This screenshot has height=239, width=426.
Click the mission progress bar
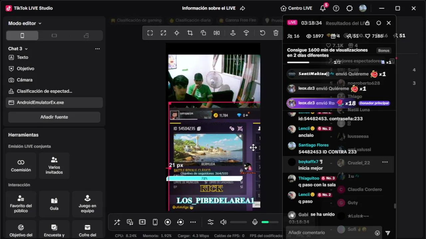(309, 62)
